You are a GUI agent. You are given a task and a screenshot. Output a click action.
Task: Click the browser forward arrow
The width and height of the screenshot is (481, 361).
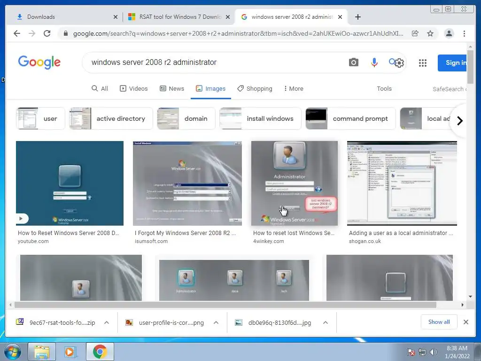pos(32,33)
